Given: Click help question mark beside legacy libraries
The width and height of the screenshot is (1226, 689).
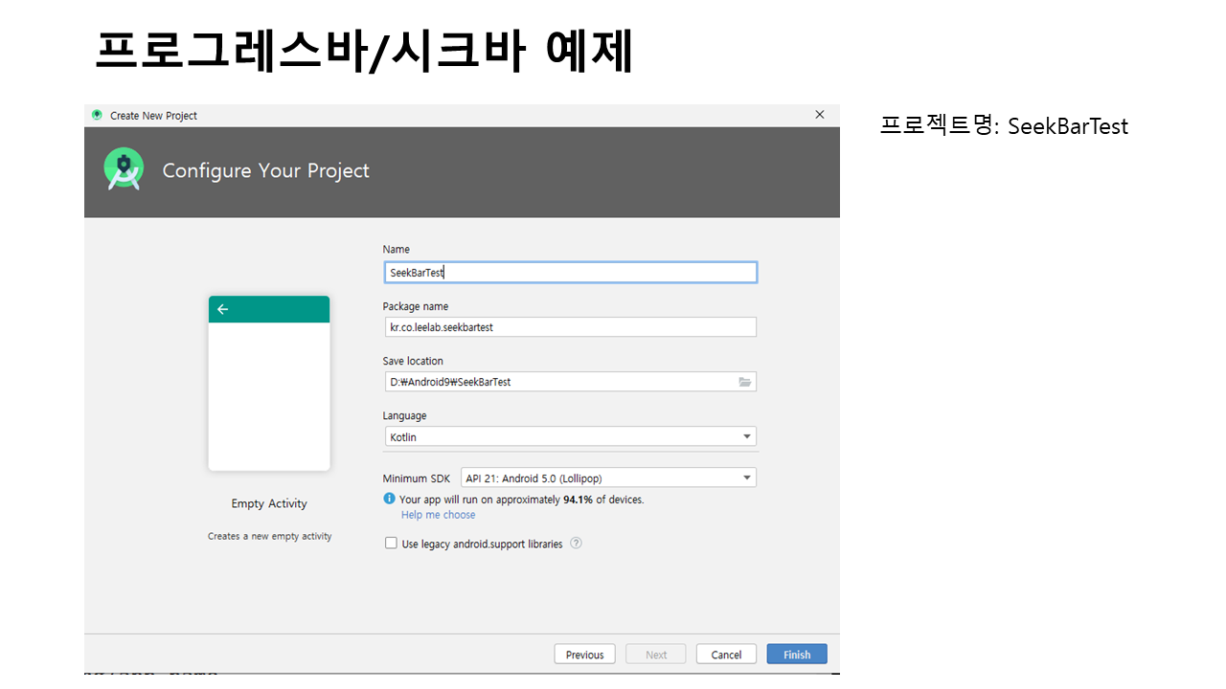Looking at the screenshot, I should point(576,544).
